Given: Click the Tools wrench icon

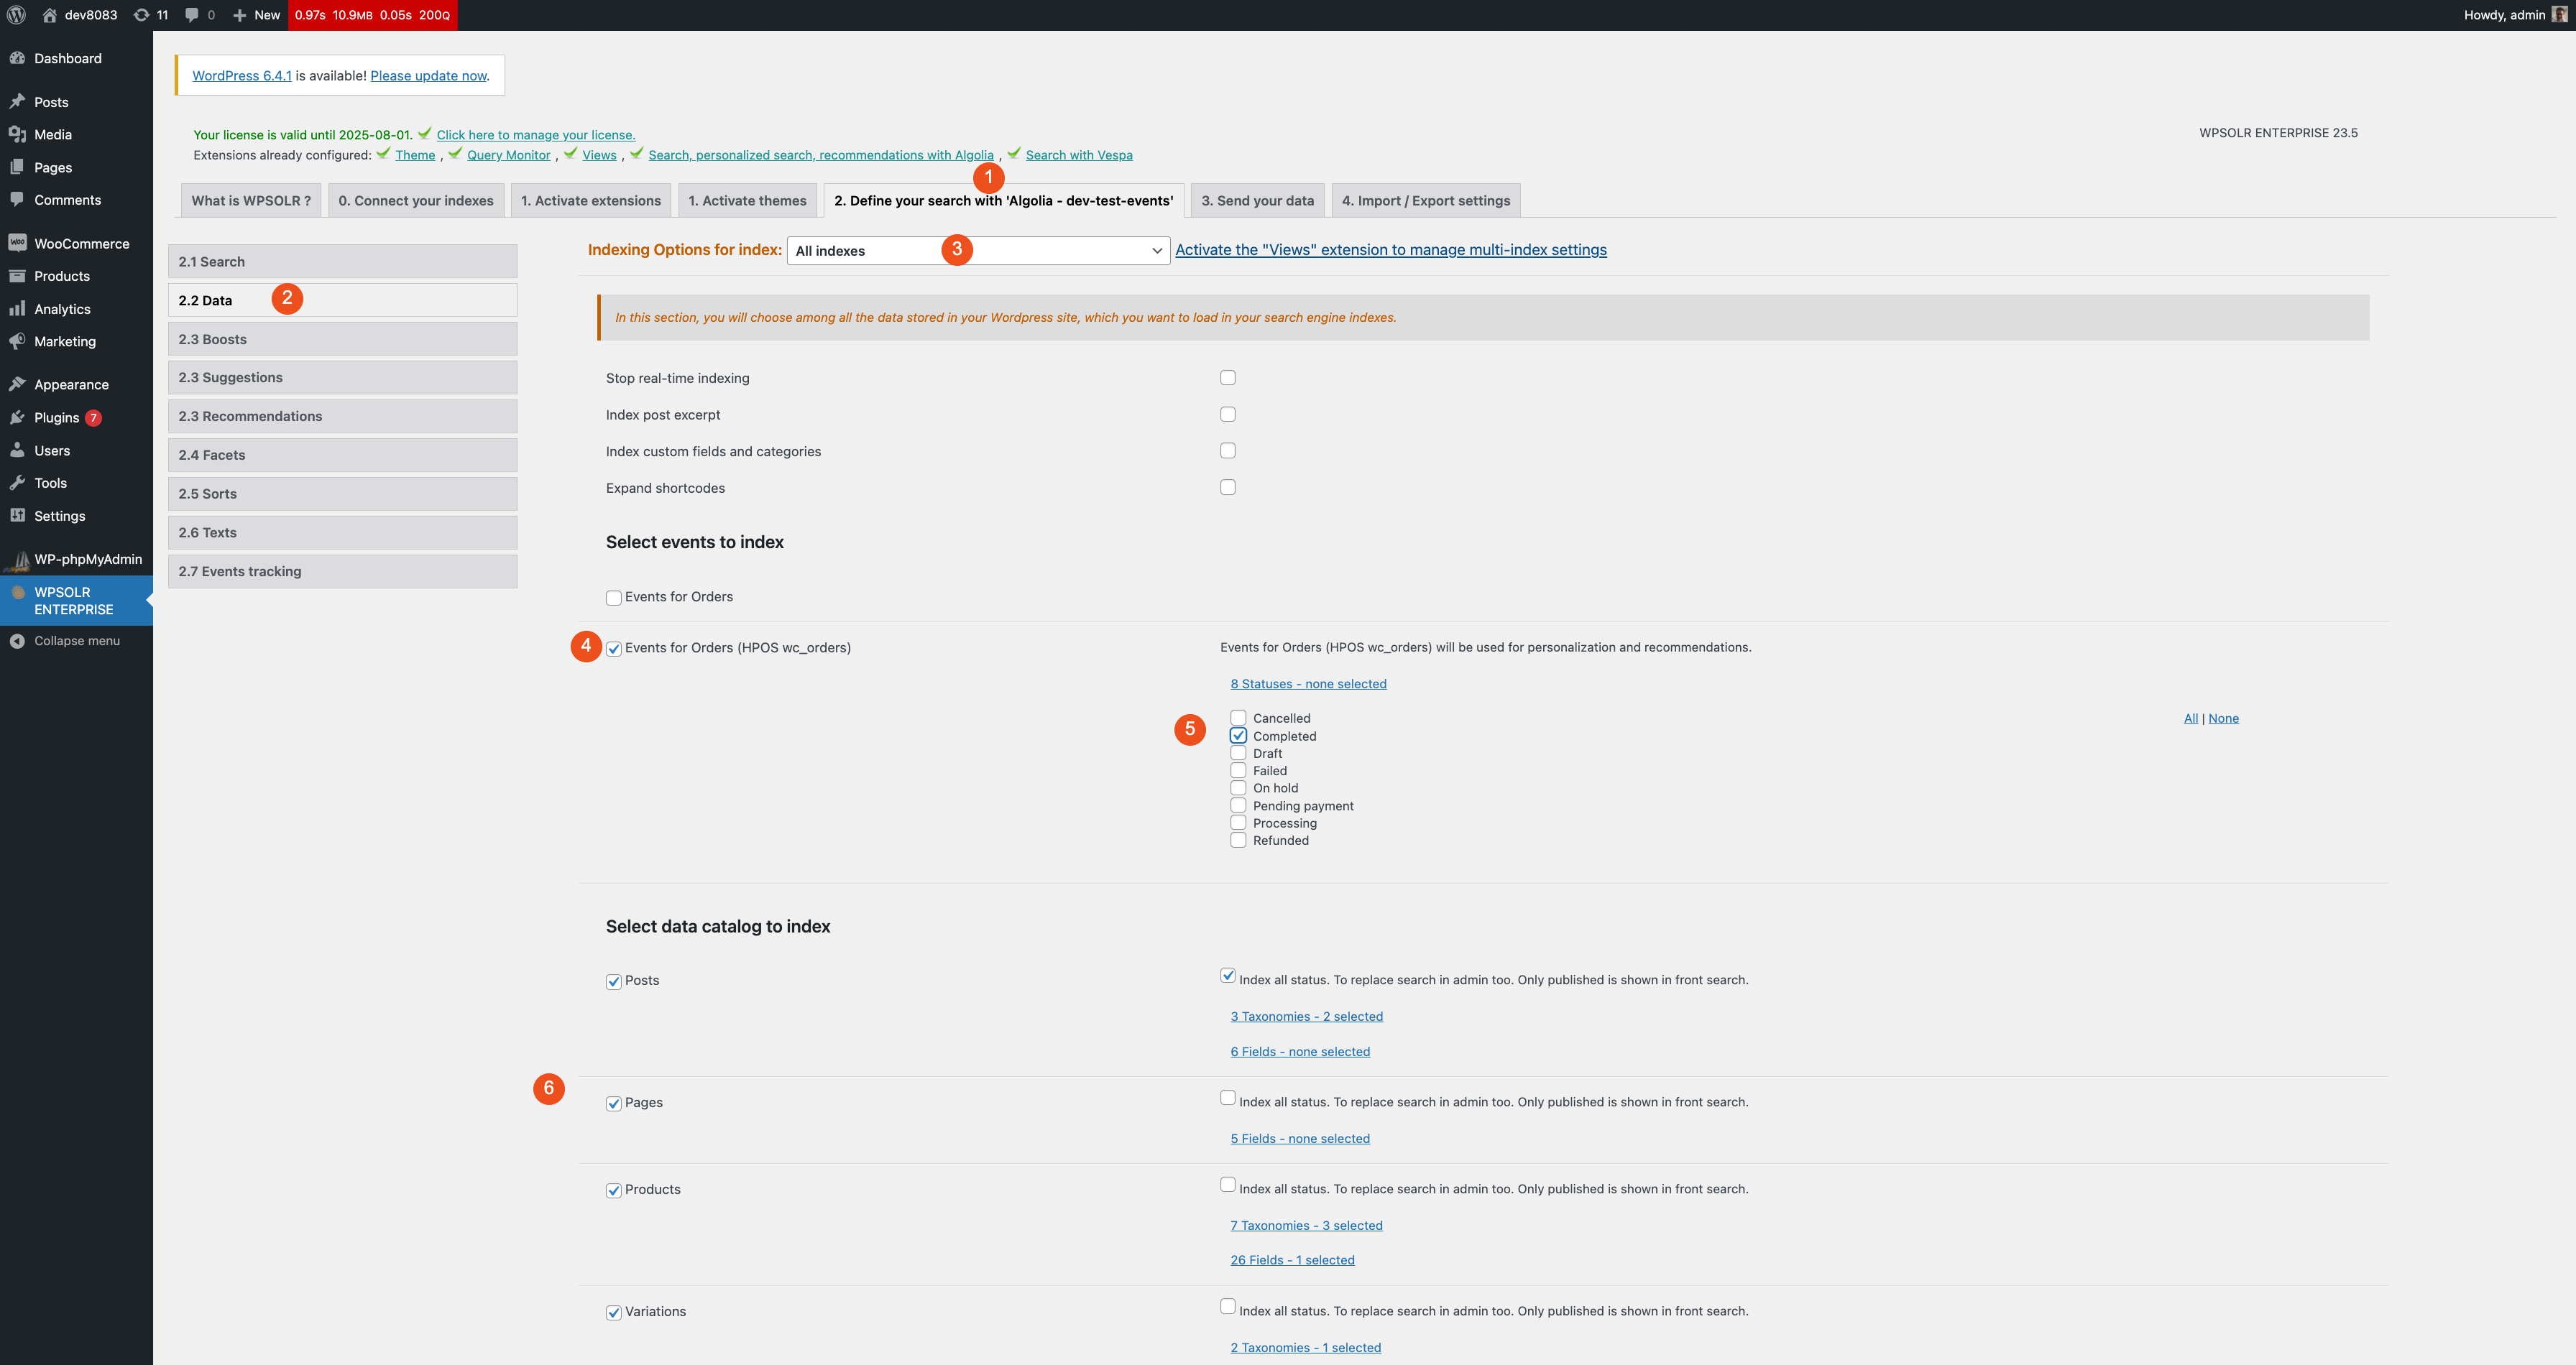Looking at the screenshot, I should pyautogui.click(x=17, y=483).
